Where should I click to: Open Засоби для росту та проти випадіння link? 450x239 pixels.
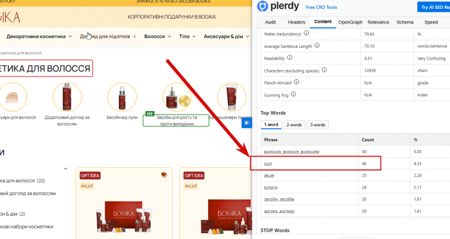point(176,120)
